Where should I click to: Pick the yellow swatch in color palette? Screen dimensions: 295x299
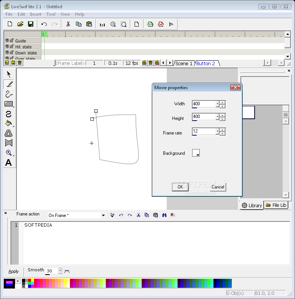coord(33,280)
